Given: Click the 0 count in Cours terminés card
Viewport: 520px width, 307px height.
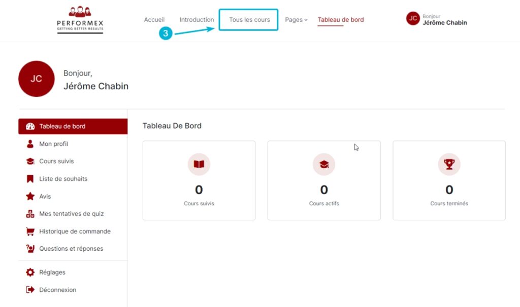Looking at the screenshot, I should 449,189.
